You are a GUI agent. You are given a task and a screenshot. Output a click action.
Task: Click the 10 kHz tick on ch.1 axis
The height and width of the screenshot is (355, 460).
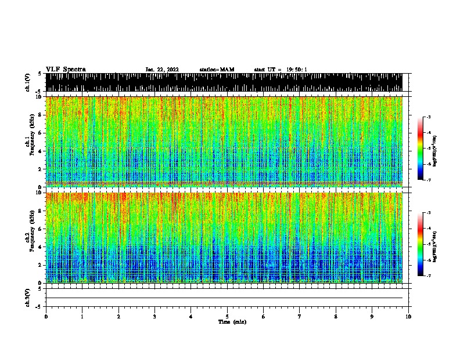[39, 97]
